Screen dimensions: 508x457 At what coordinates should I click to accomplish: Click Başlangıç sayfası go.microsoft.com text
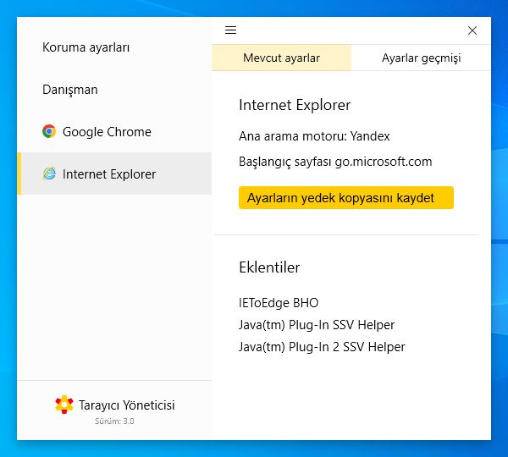[335, 162]
